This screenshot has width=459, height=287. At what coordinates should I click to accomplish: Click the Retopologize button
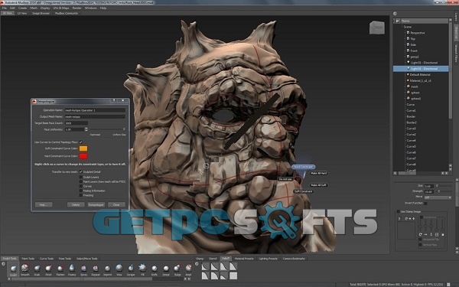coord(96,204)
